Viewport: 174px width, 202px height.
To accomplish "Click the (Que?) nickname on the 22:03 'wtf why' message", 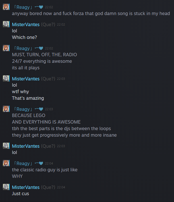I will point(48,79).
